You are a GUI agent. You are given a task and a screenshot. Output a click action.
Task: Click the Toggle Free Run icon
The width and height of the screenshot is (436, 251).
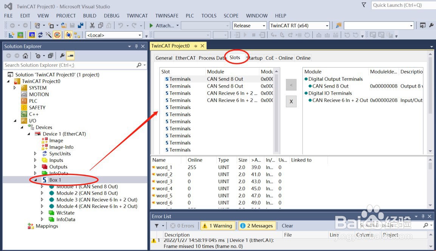point(57,35)
